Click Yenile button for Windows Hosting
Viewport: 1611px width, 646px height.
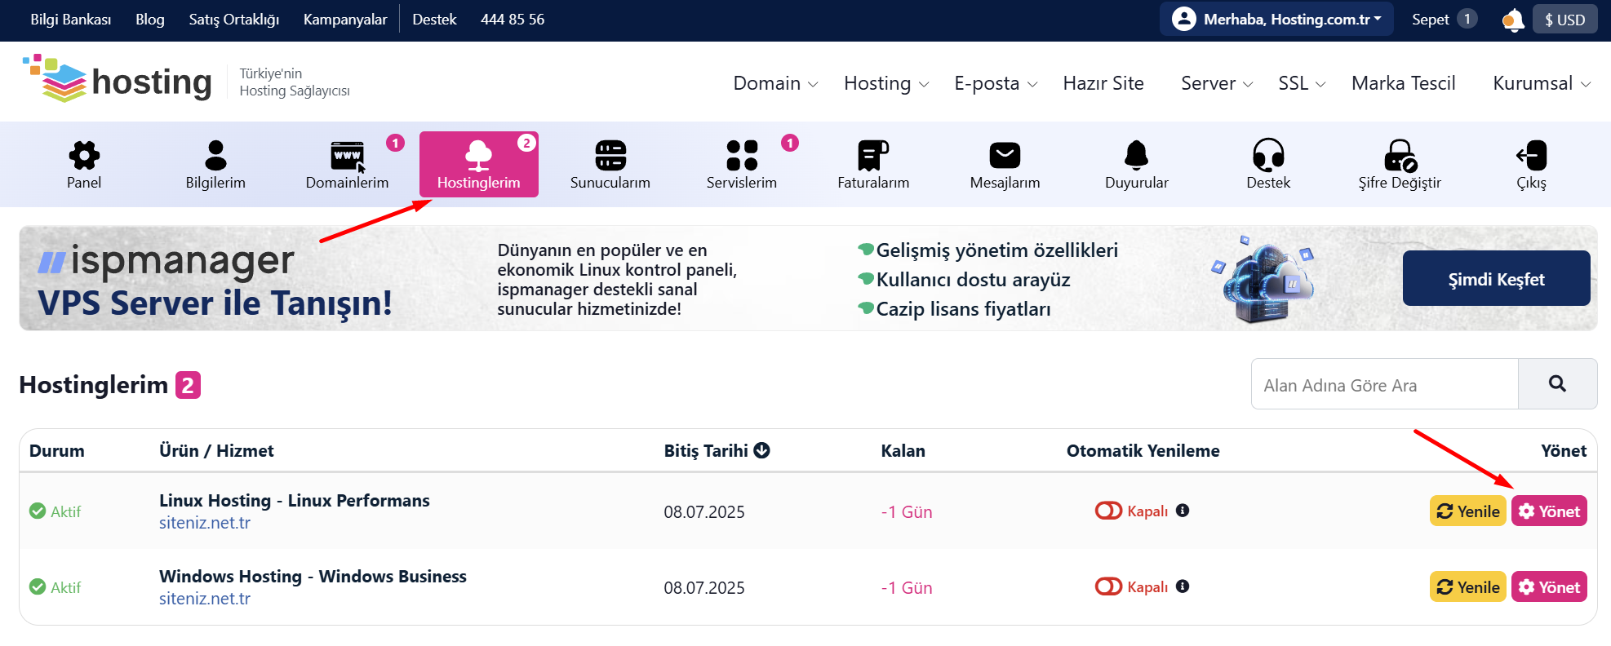click(x=1467, y=587)
